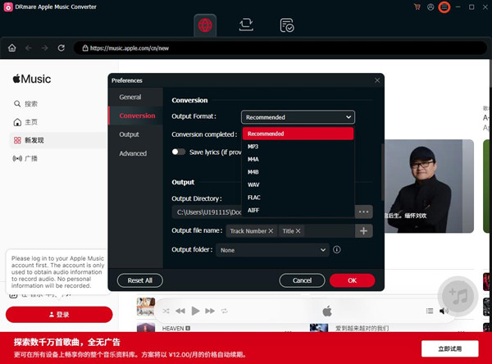Choose AIFF output format
The image size is (492, 364).
[x=298, y=210]
